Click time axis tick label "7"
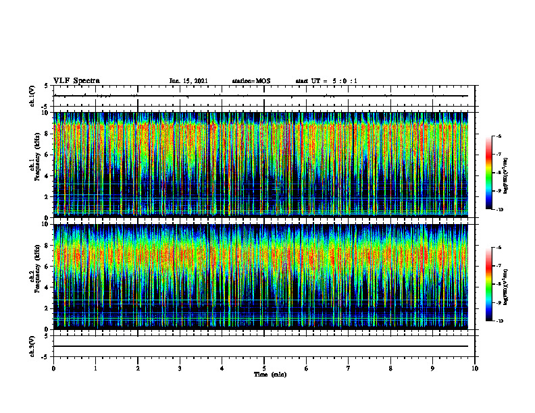The image size is (535, 413). (349, 368)
